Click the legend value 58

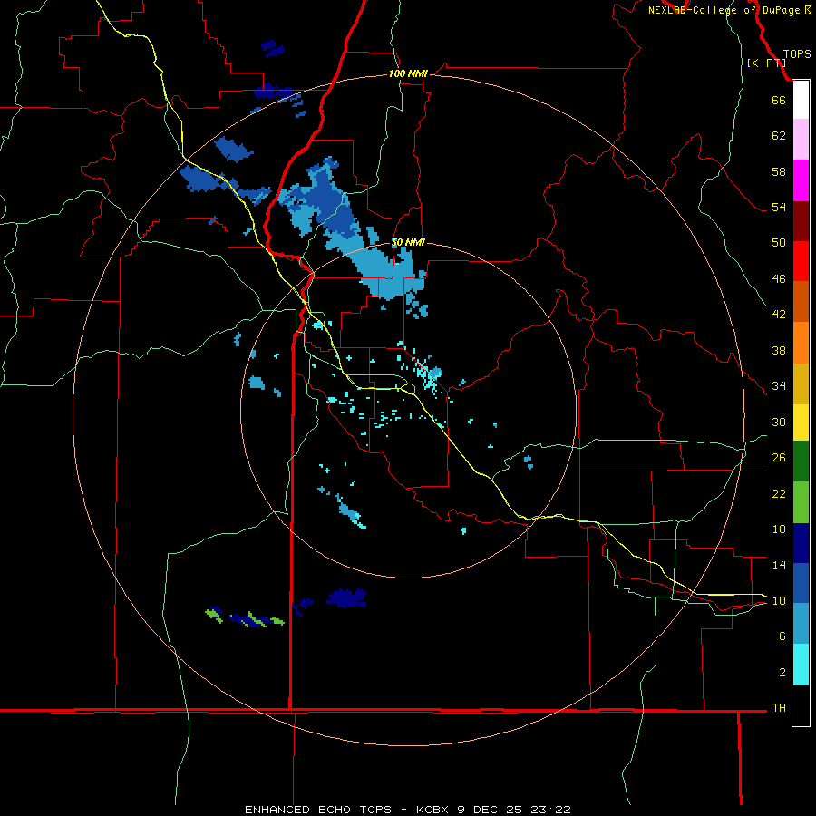tap(779, 171)
